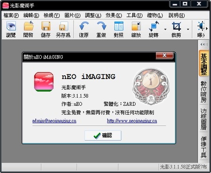Click the round monkey emblem image
Viewport: 211px width, 173px height.
[x=151, y=86]
